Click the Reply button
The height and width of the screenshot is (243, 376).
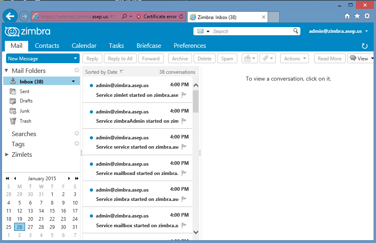click(92, 59)
